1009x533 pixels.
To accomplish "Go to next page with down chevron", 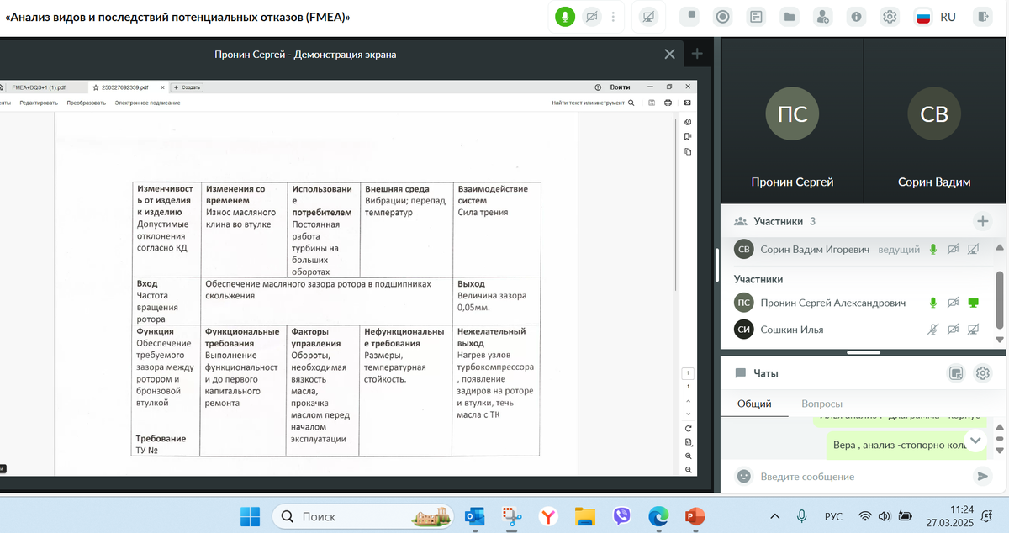I will coord(688,414).
